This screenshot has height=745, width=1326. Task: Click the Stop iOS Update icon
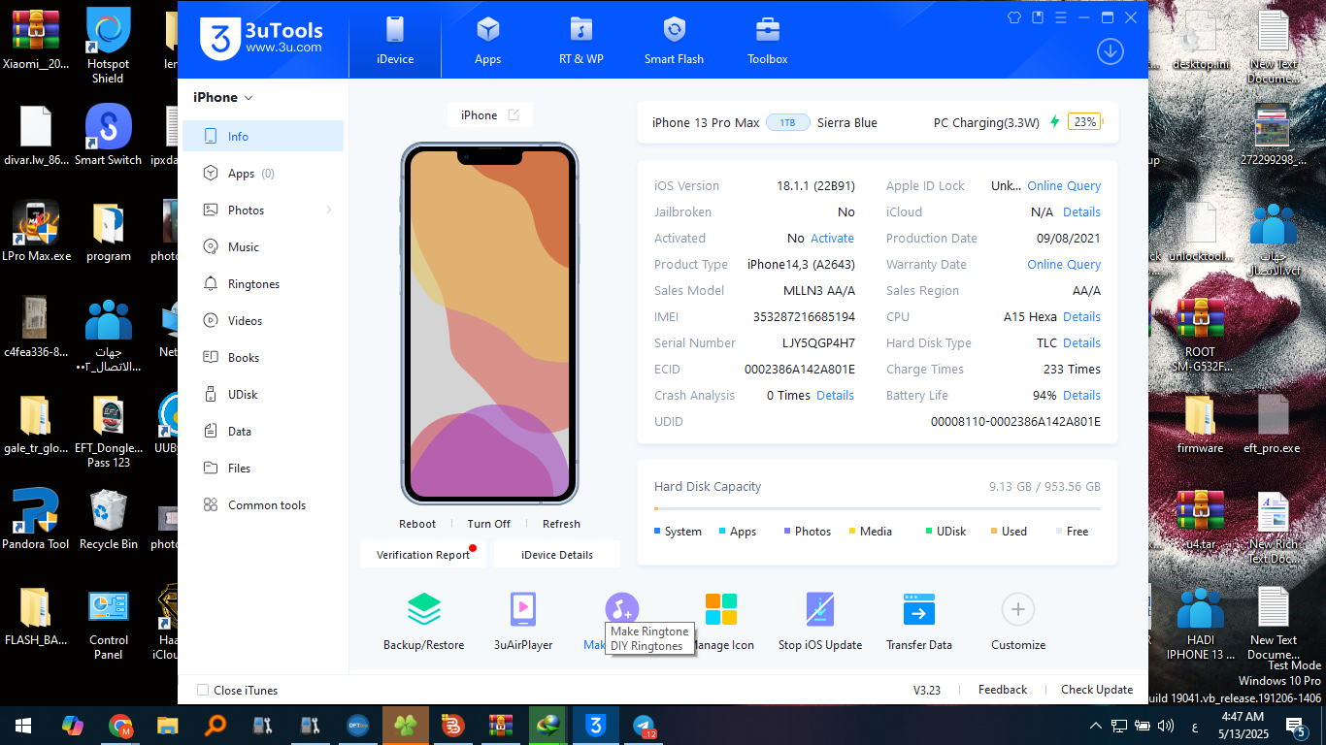(x=820, y=609)
